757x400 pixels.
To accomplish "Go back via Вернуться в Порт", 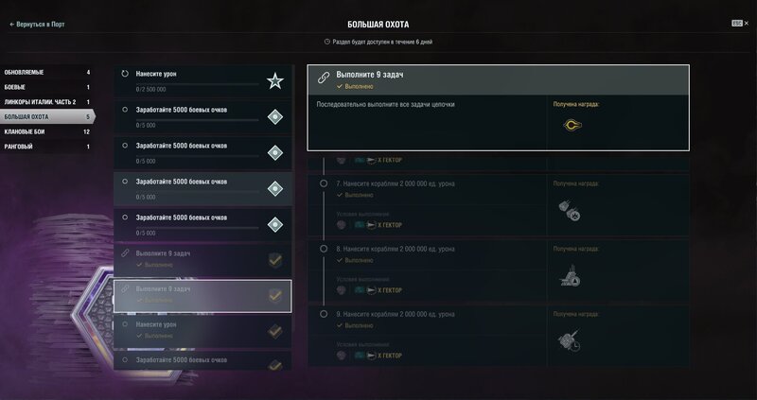I will click(37, 25).
